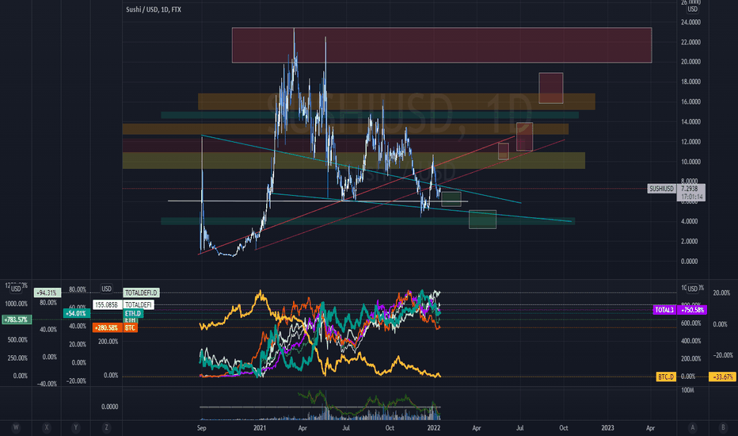Click the 100M volume scale label
Viewport: 738px width, 436px height.
click(687, 390)
